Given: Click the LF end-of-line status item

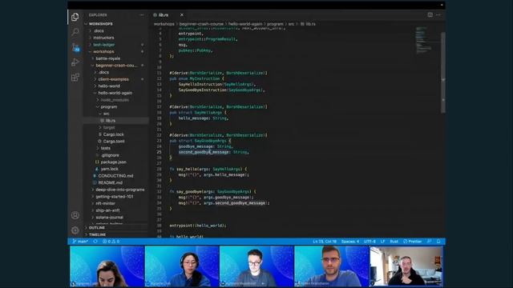Looking at the screenshot, I should pos(382,242).
